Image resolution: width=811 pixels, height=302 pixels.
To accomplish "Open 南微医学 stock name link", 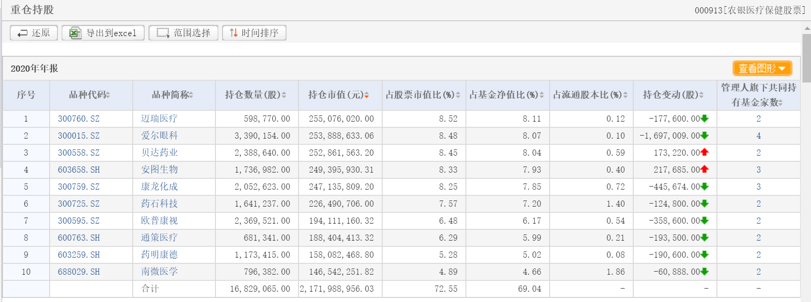I will coord(159,272).
